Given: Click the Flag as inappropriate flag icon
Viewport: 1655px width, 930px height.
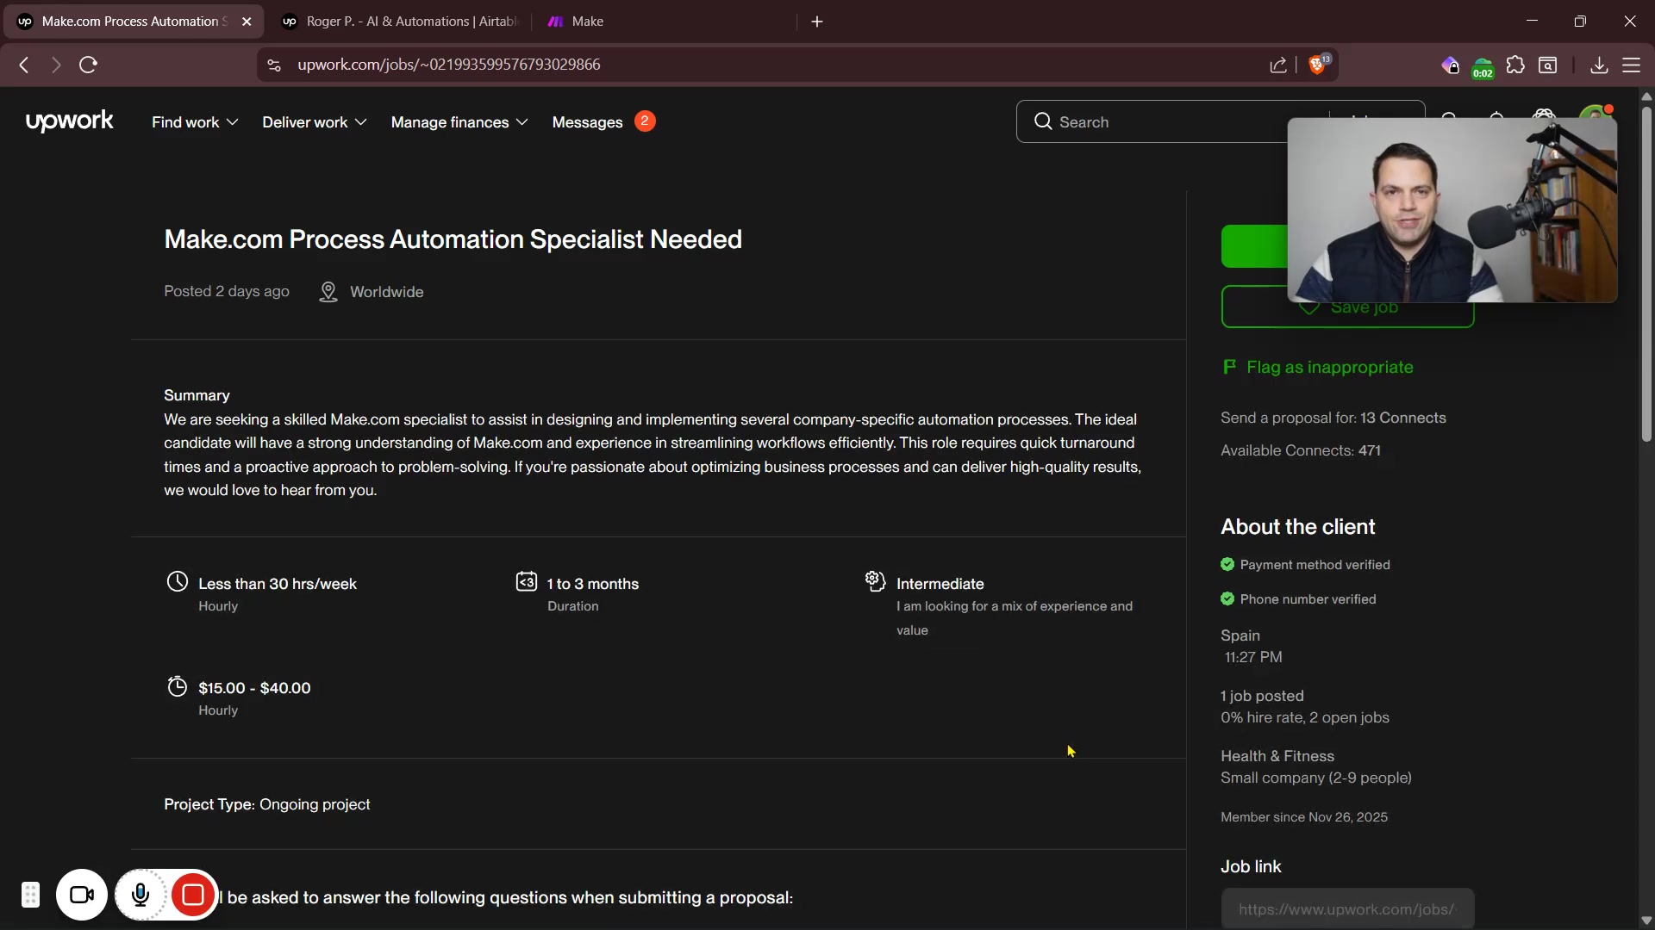Looking at the screenshot, I should [x=1230, y=367].
